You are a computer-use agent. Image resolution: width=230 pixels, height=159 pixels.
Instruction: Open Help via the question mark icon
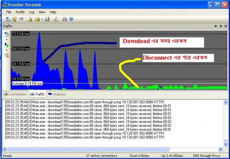tap(71, 19)
